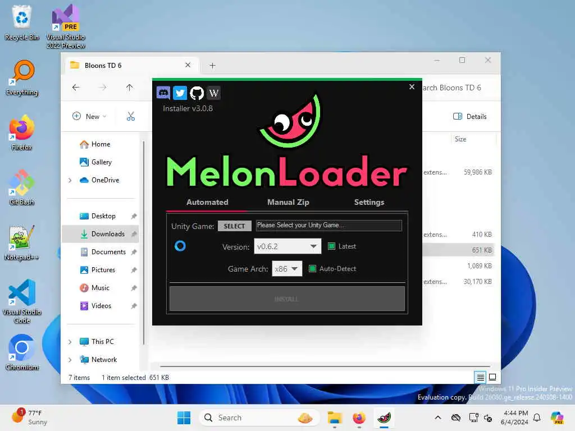
Task: Go back in File Explorer
Action: [76, 88]
